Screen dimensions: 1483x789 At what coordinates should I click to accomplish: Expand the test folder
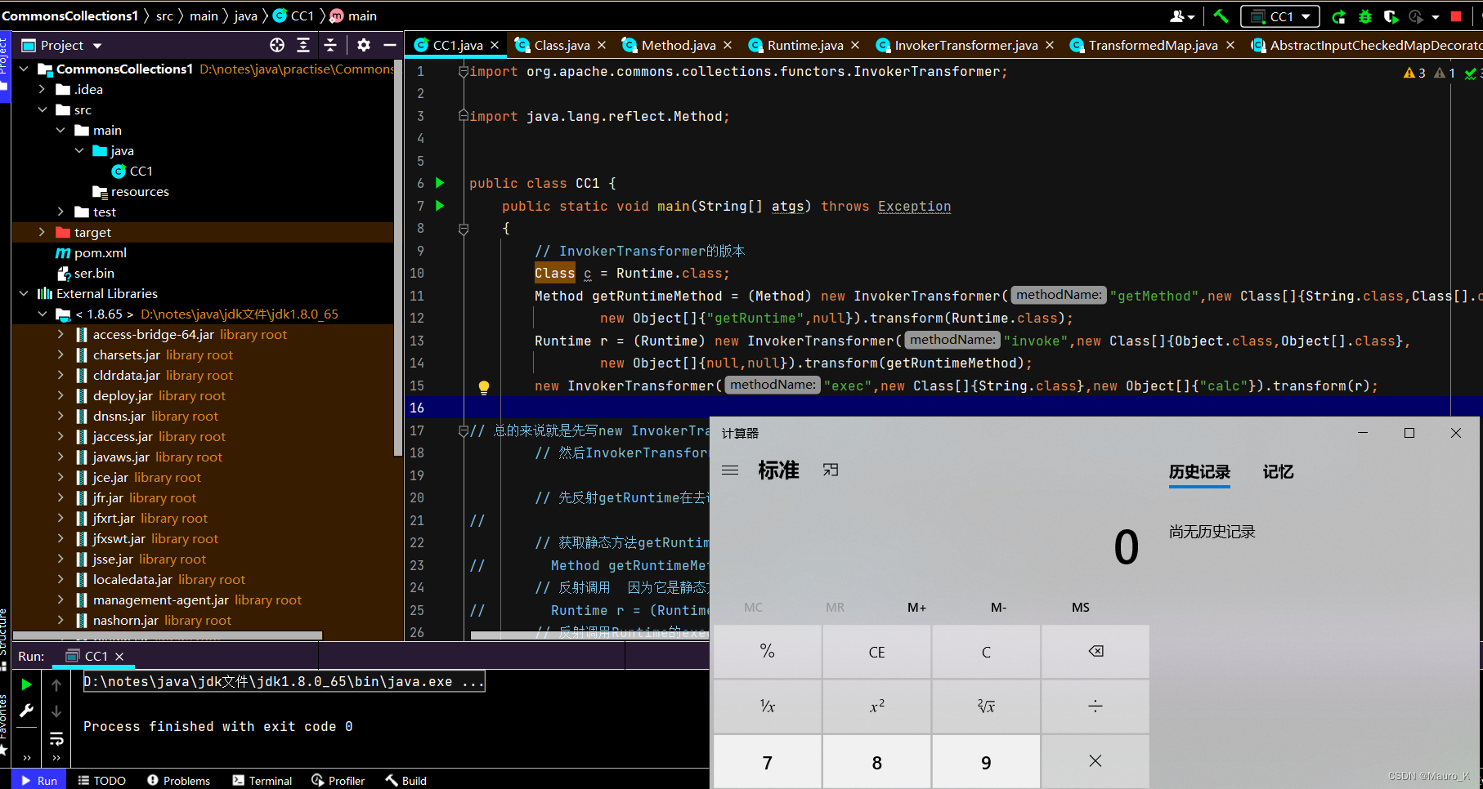tap(60, 212)
